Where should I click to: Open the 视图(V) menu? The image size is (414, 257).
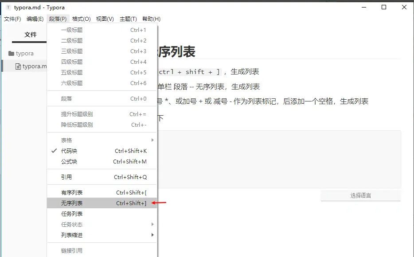click(105, 19)
